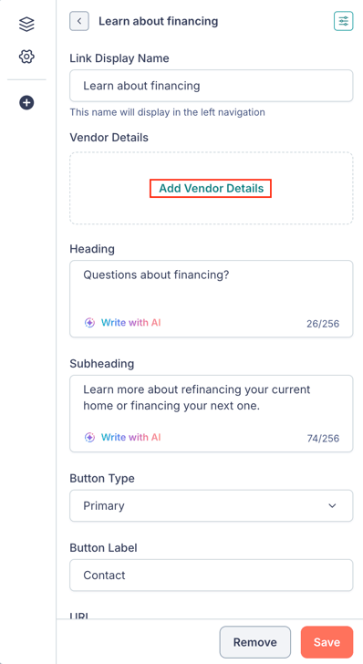Viewport: 363px width, 664px height.
Task: Click Add Vendor Details link
Action: coord(211,189)
